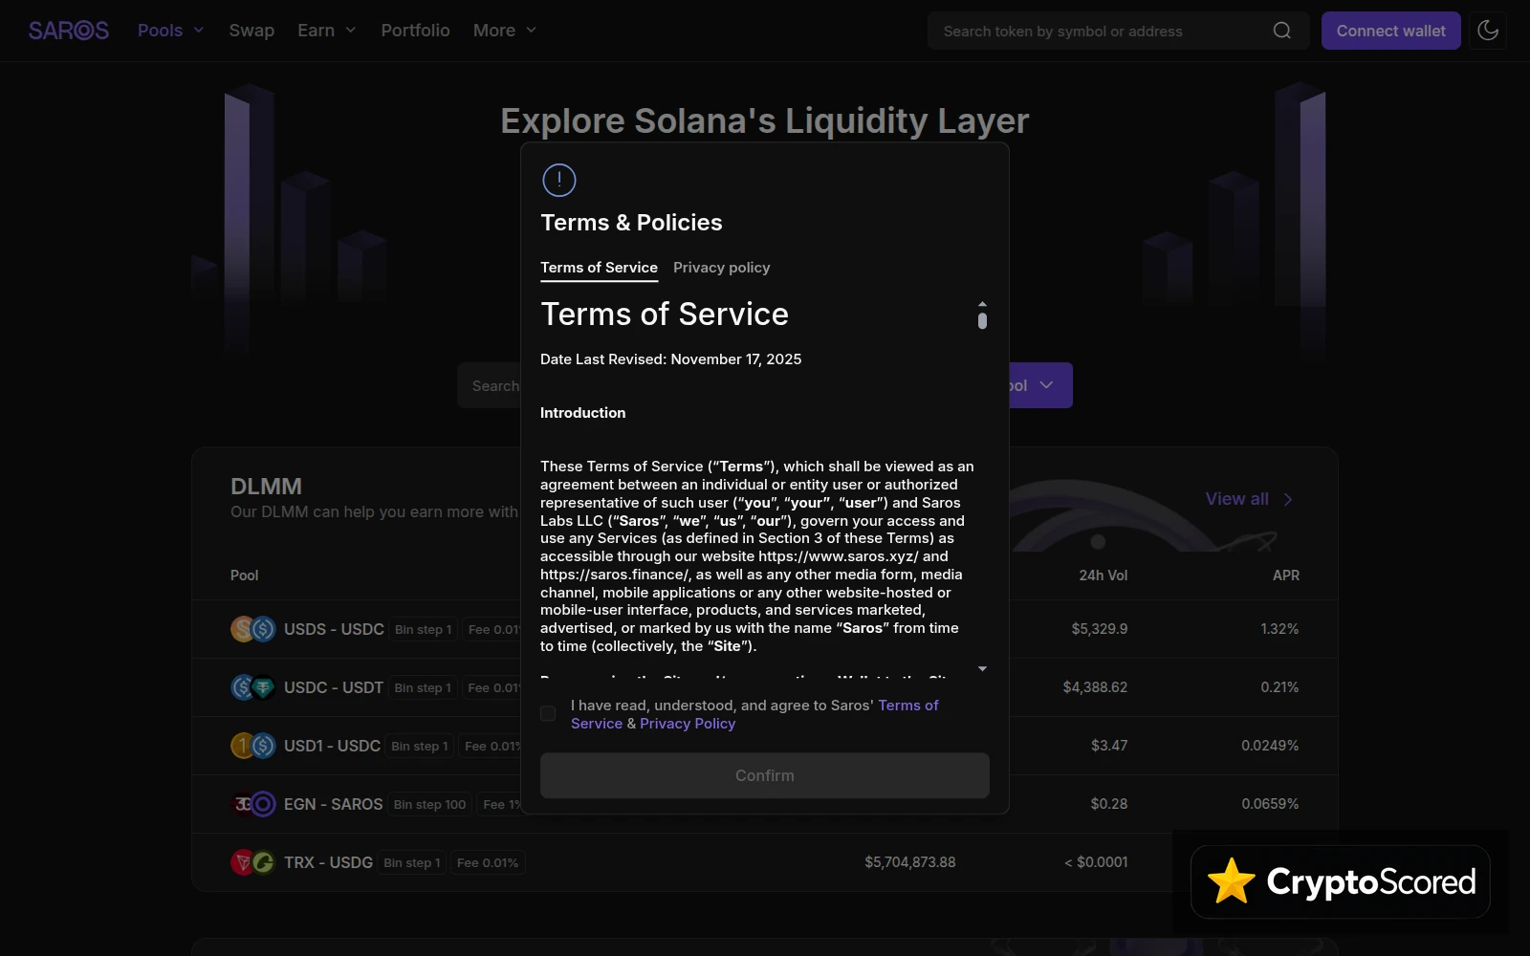
Task: Click the Date Last Revised line
Action: (670, 359)
